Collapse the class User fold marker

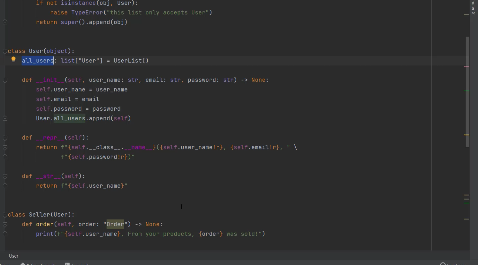(5, 51)
